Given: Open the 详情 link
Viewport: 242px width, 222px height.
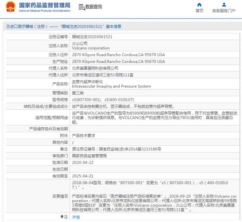Looking at the screenshot, I should [x=76, y=217].
